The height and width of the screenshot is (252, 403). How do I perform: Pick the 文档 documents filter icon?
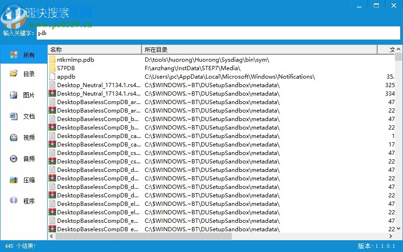click(14, 116)
